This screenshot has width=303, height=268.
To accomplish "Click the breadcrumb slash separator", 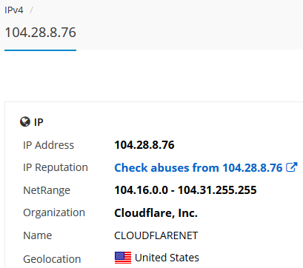I will (31, 10).
